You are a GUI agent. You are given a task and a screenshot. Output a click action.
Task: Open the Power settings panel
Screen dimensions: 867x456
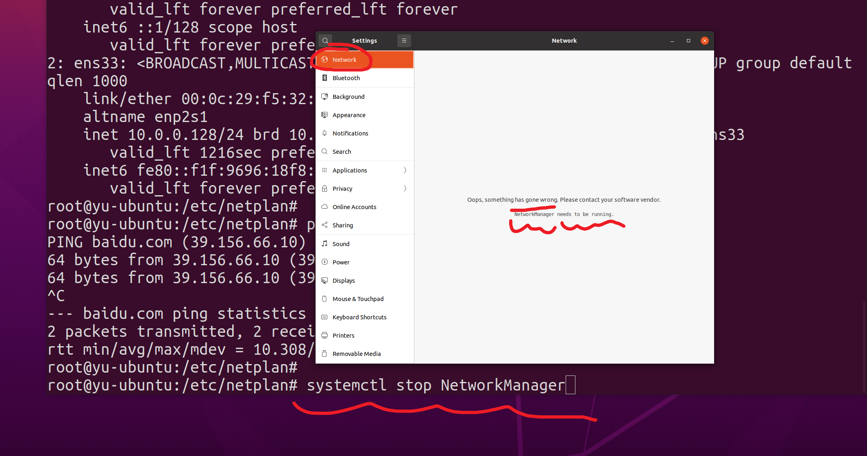pyautogui.click(x=365, y=262)
